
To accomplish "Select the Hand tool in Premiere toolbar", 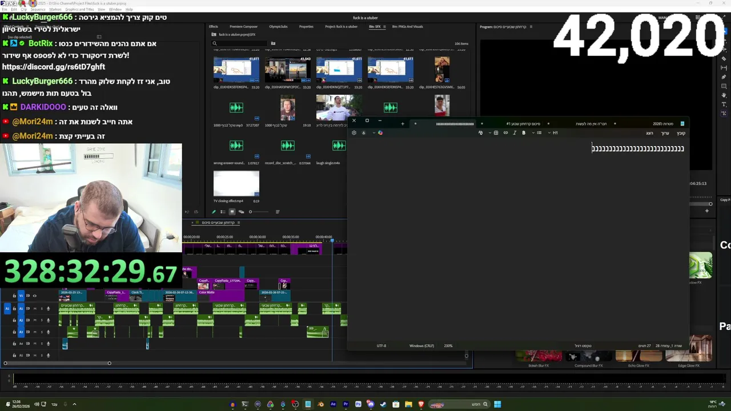I will pos(724,95).
